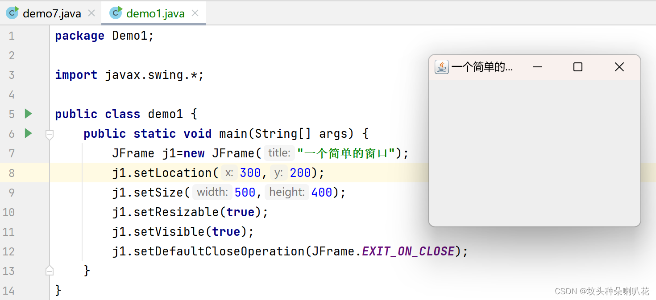This screenshot has height=300, width=656.
Task: Close the 一个简单的... window
Action: [619, 67]
